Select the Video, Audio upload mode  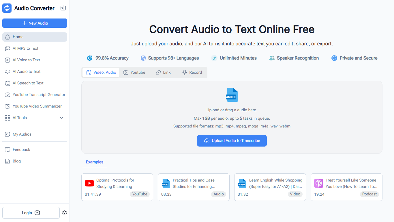[101, 72]
